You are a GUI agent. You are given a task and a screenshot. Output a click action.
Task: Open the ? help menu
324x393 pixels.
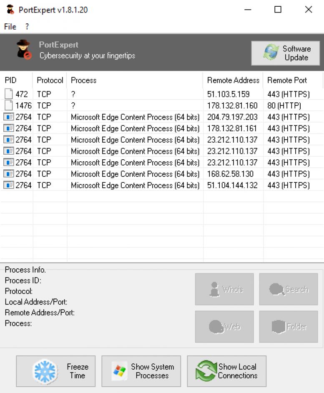pyautogui.click(x=27, y=27)
